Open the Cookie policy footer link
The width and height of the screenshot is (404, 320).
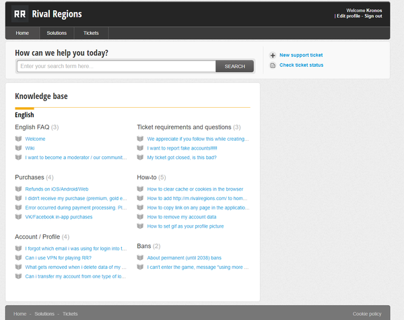point(367,314)
